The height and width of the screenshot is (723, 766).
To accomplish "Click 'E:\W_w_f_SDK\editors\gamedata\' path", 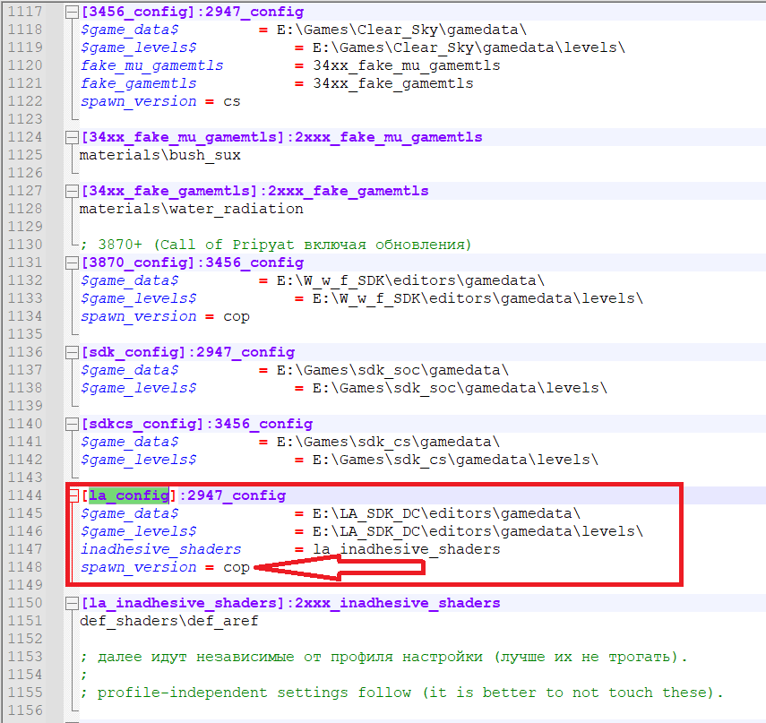I will click(411, 281).
